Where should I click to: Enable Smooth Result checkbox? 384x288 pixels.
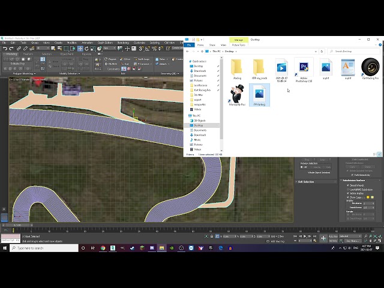348,185
